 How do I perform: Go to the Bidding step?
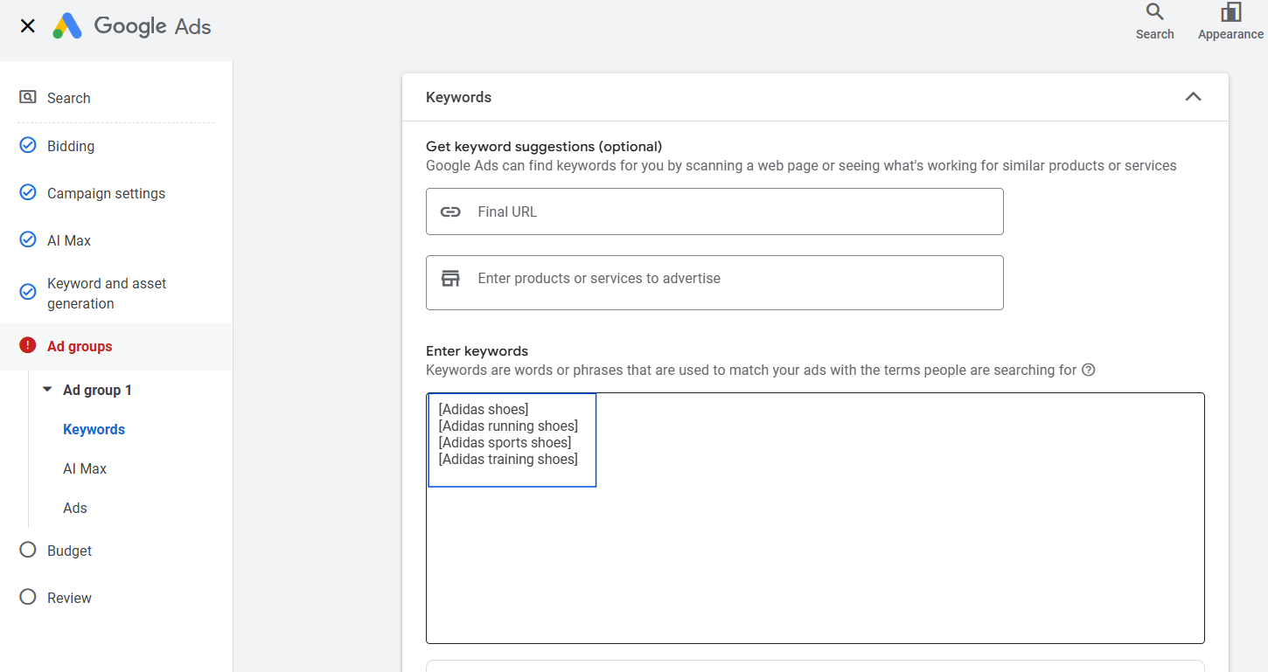(x=71, y=146)
